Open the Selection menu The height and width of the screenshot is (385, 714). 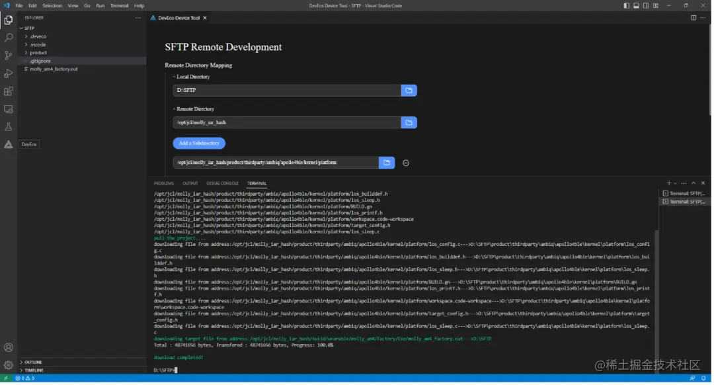click(x=52, y=6)
